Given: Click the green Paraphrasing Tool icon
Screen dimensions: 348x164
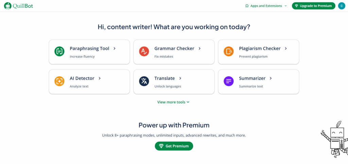Looking at the screenshot, I should click(x=59, y=52).
